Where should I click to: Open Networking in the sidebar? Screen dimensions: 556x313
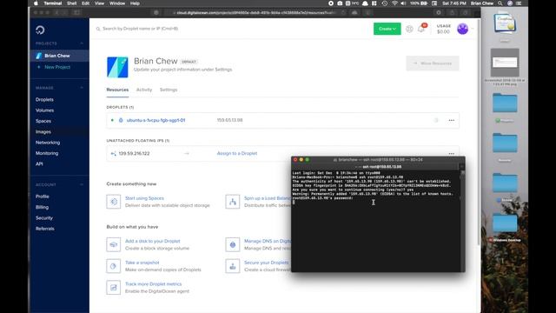pos(48,143)
